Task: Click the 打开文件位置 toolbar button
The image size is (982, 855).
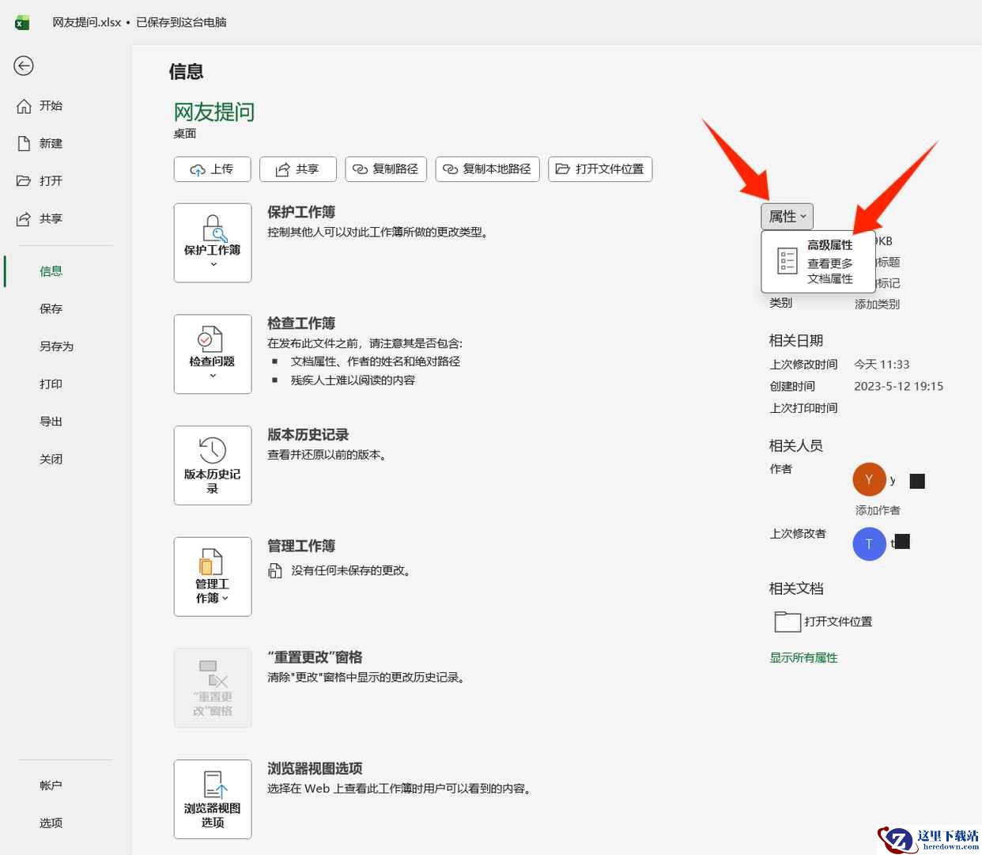Action: [x=599, y=169]
